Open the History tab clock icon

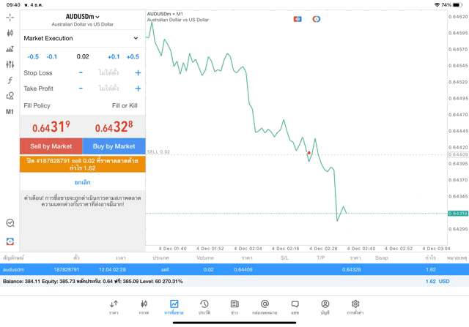(204, 307)
